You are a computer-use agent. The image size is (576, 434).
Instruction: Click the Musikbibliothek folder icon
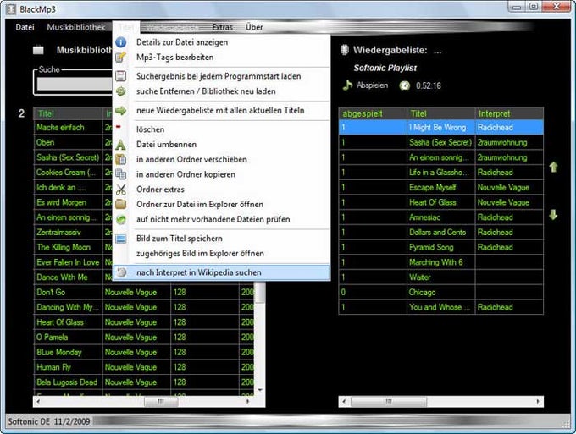coord(38,50)
